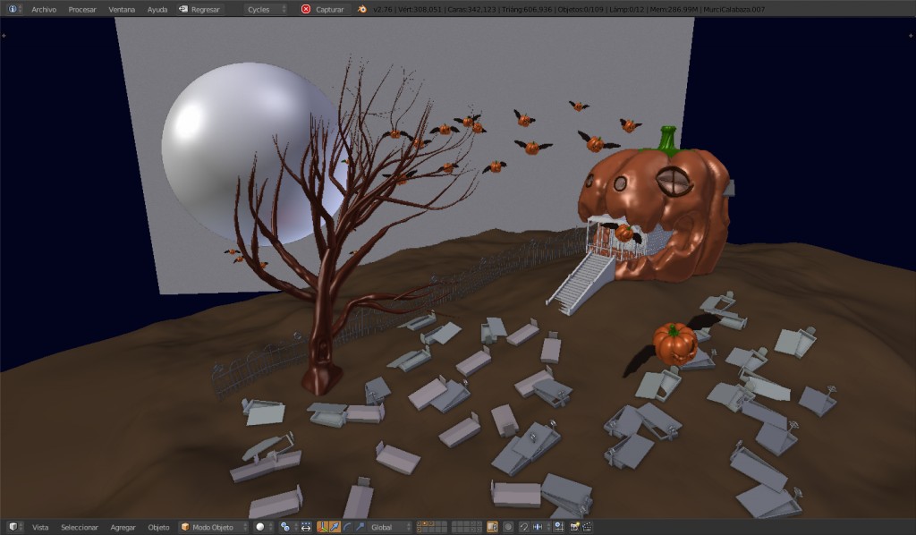Open the Archivo menu
Image resolution: width=916 pixels, height=535 pixels.
coord(42,9)
